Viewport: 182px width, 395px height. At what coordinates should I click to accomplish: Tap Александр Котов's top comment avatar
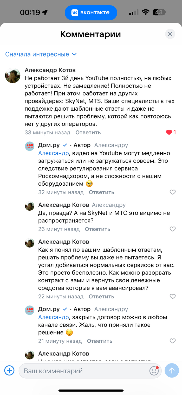(x=13, y=76)
